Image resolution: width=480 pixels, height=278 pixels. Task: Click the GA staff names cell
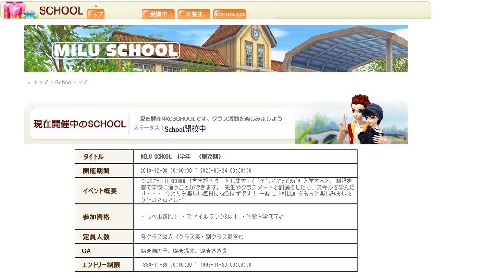[184, 251]
